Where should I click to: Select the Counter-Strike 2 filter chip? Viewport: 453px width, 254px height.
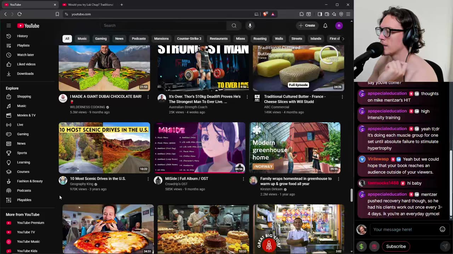coord(189,38)
